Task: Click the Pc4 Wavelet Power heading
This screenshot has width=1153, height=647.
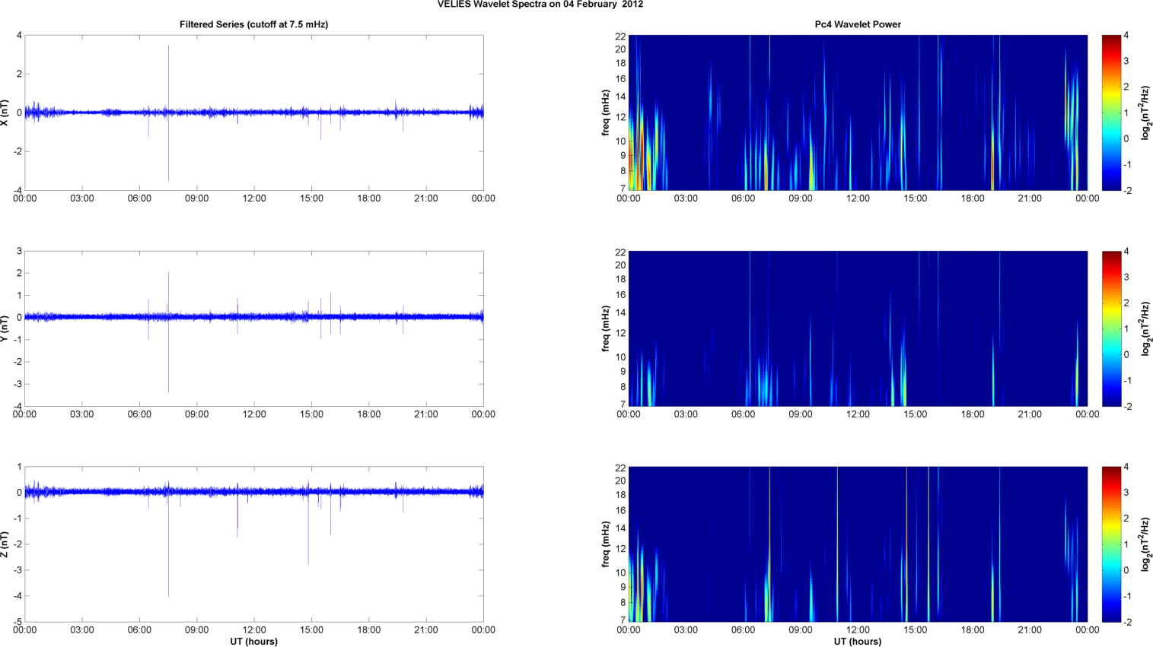Action: (858, 24)
